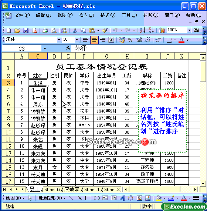Click the vertical scrollbar down arrow
Image resolution: width=207 pixels, height=211 pixels.
[203, 183]
